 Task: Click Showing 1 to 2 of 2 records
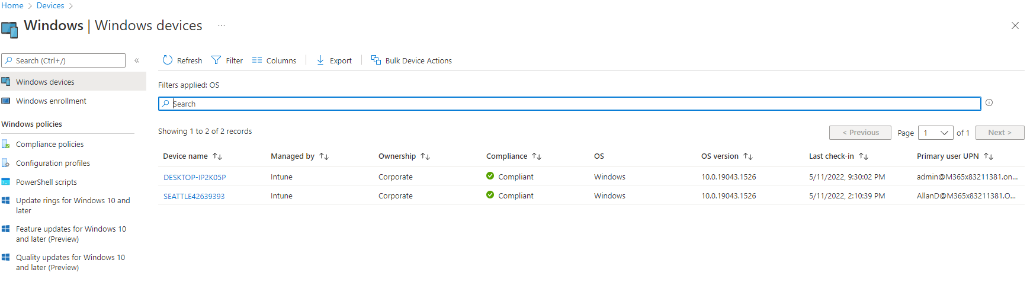[205, 132]
